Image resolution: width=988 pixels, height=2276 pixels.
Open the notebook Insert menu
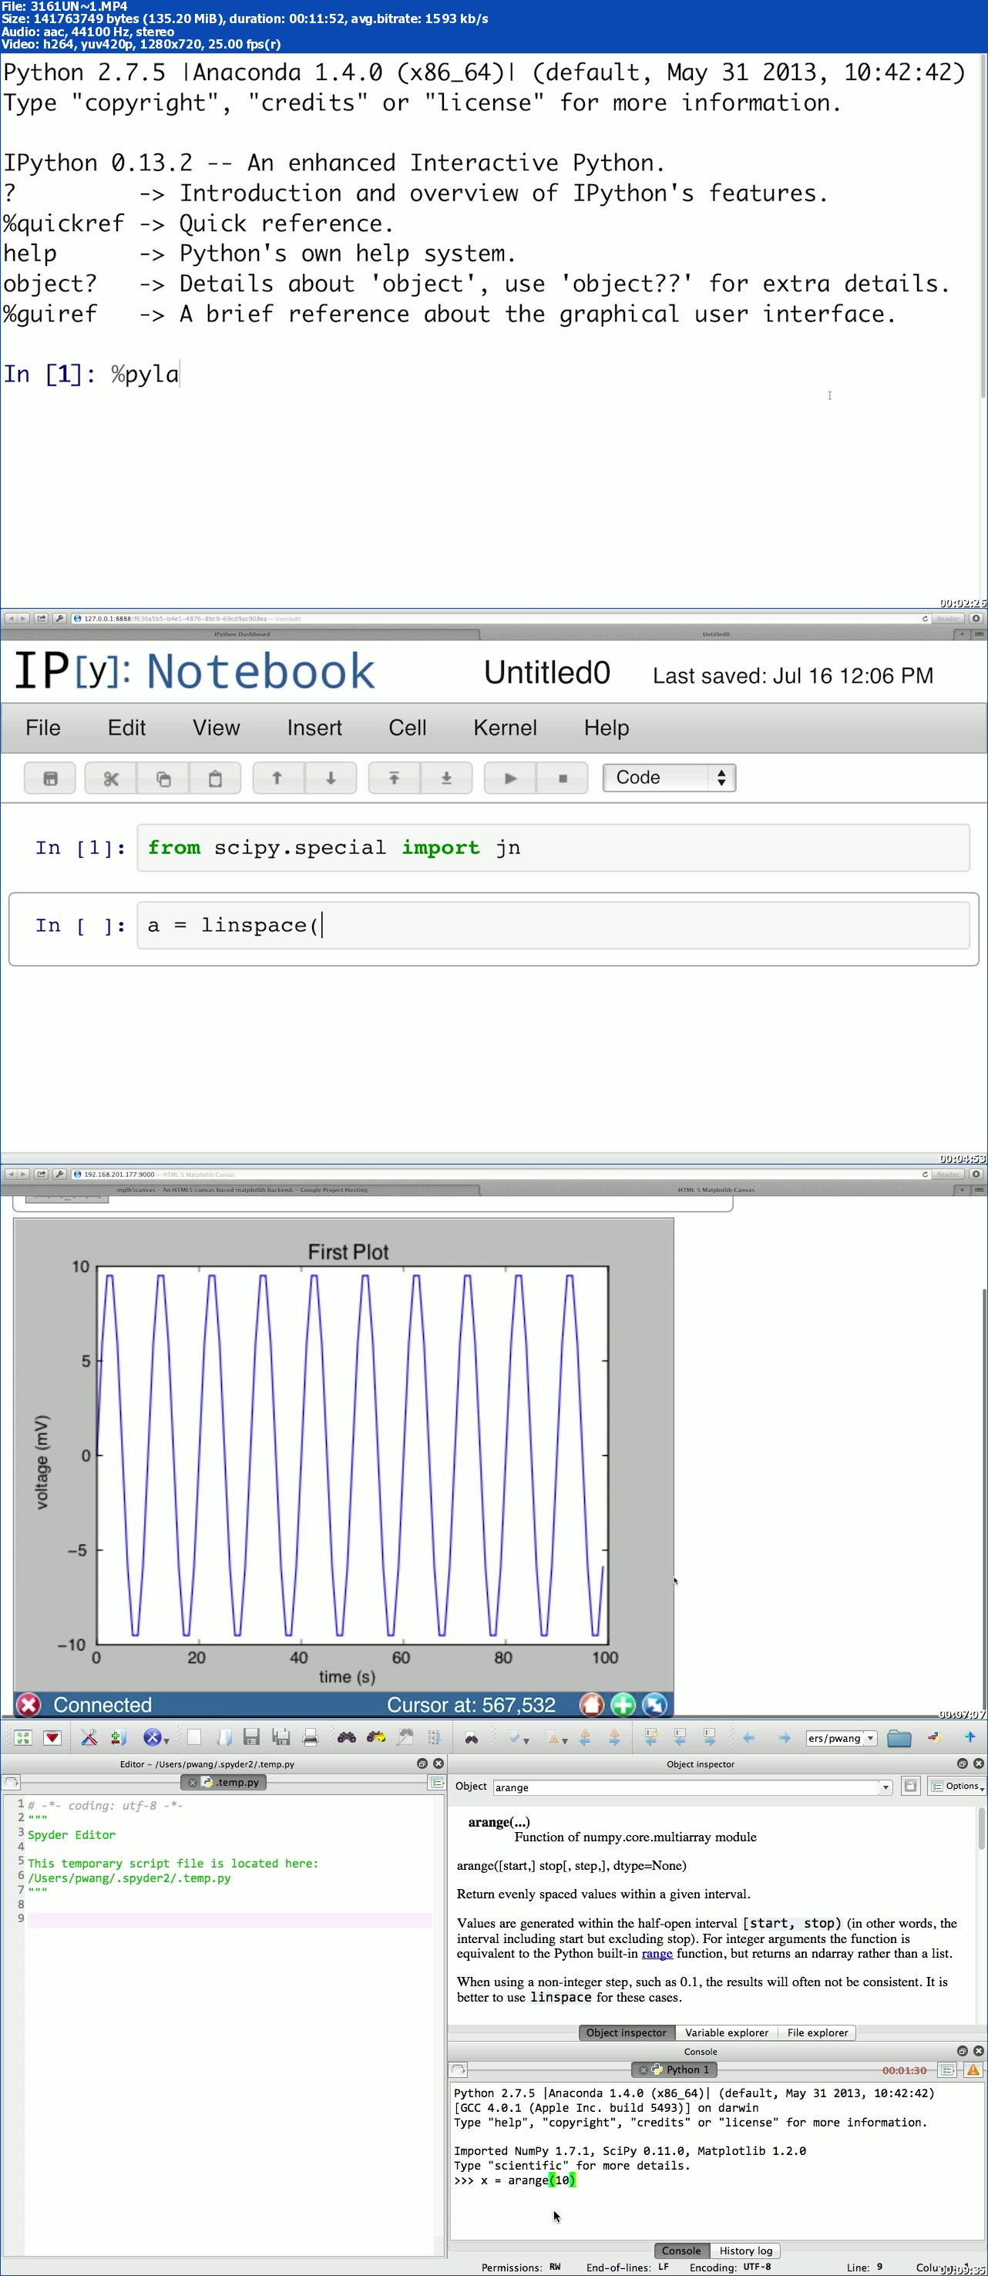pos(314,728)
